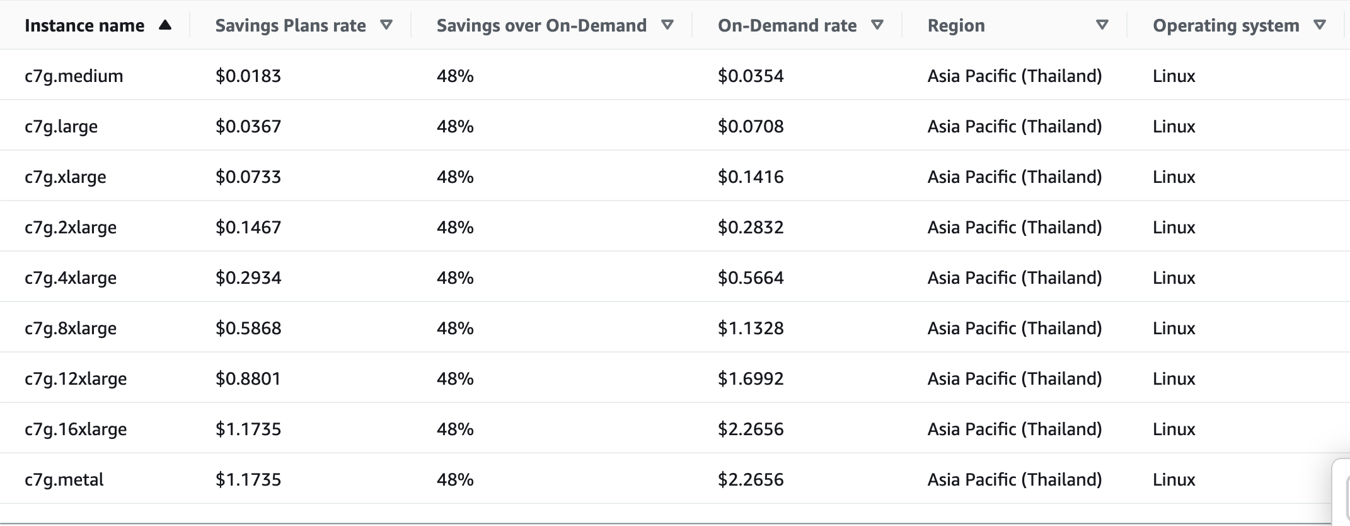The height and width of the screenshot is (526, 1350).
Task: Click the $0.2832 On-Demand rate
Action: pyautogui.click(x=751, y=227)
